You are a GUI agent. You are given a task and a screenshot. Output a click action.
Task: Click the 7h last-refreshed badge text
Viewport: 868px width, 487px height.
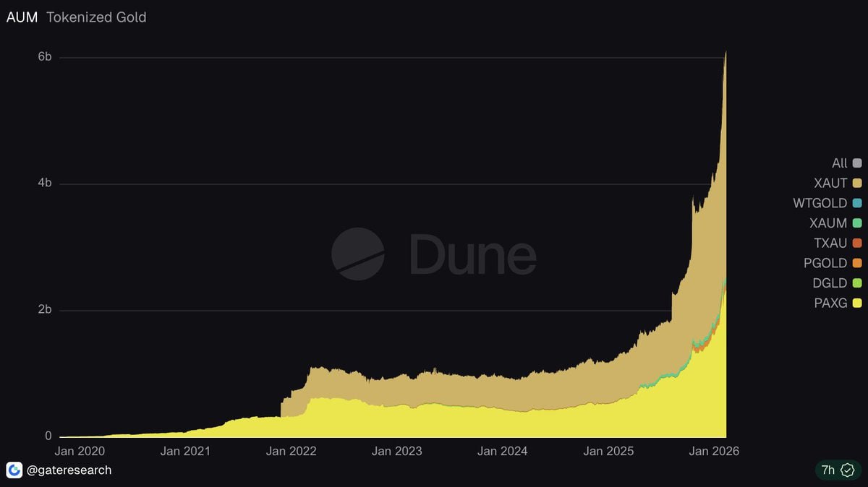828,470
